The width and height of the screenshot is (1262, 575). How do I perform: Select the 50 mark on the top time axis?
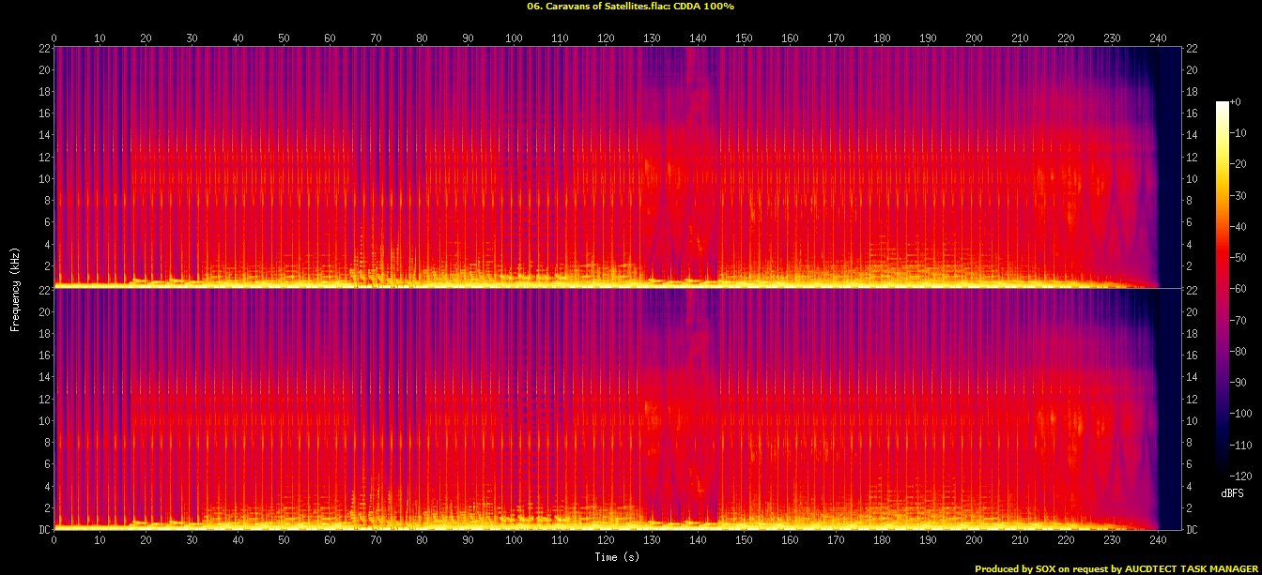[x=284, y=38]
